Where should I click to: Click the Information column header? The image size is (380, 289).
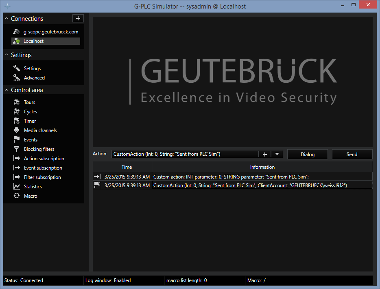click(x=262, y=167)
